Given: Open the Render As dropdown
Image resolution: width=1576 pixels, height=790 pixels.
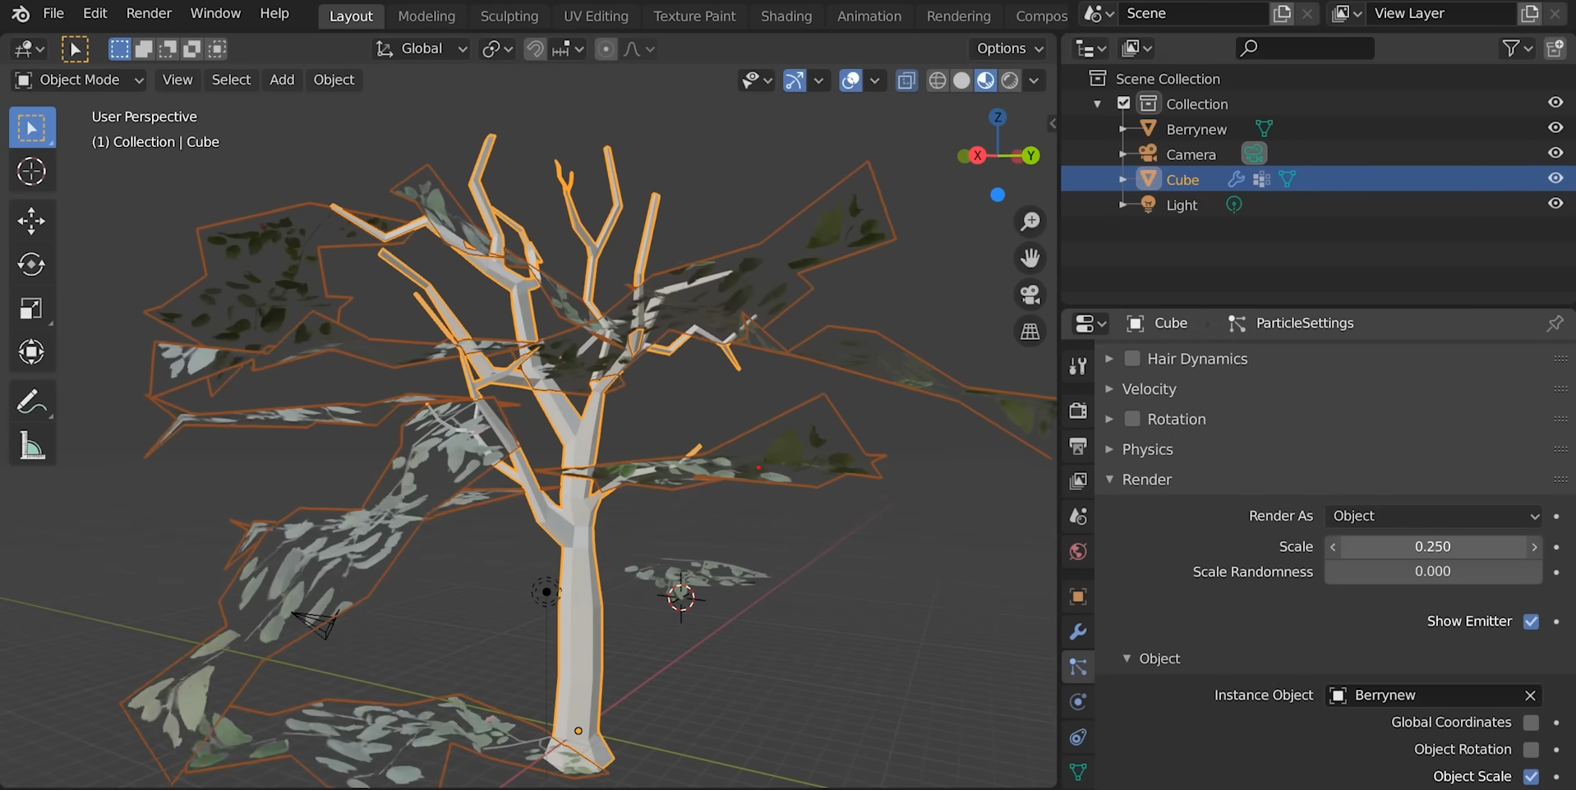Looking at the screenshot, I should [1433, 516].
